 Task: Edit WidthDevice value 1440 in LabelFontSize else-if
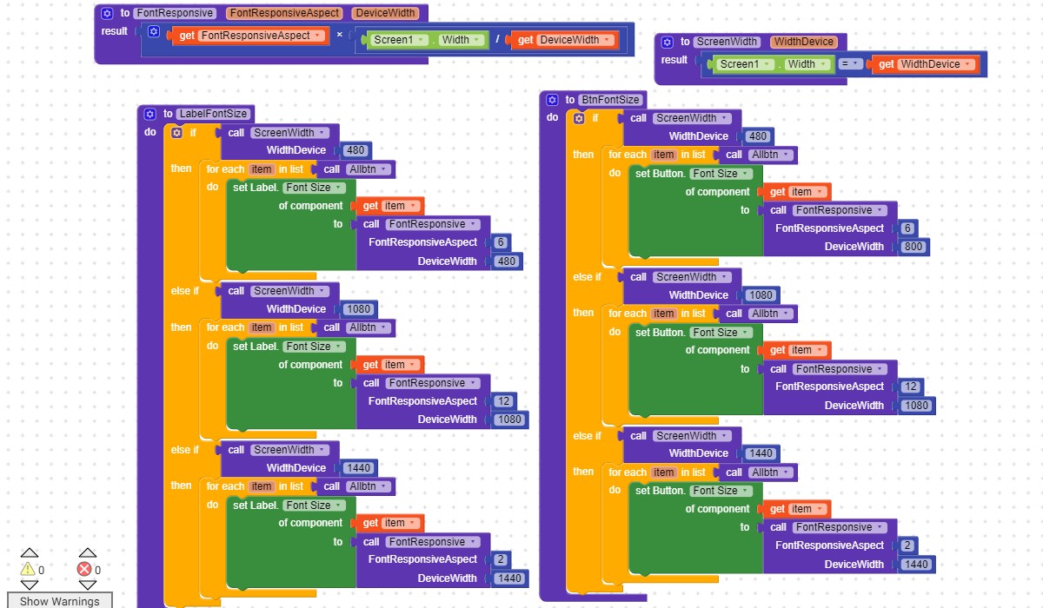tap(358, 468)
